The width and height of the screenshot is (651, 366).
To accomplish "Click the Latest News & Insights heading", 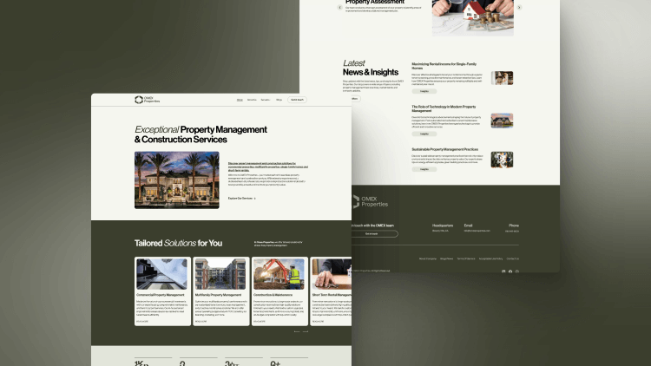I will [371, 68].
